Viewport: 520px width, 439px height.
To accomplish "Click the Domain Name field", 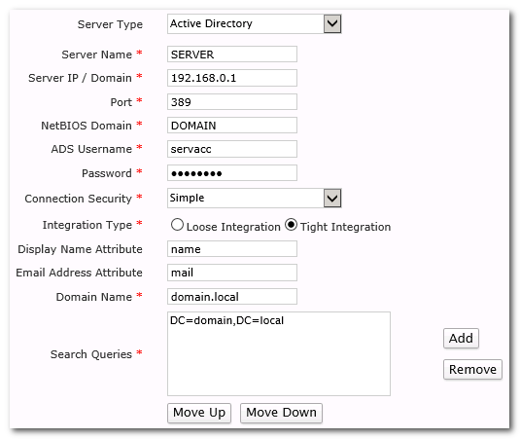I will pos(232,297).
